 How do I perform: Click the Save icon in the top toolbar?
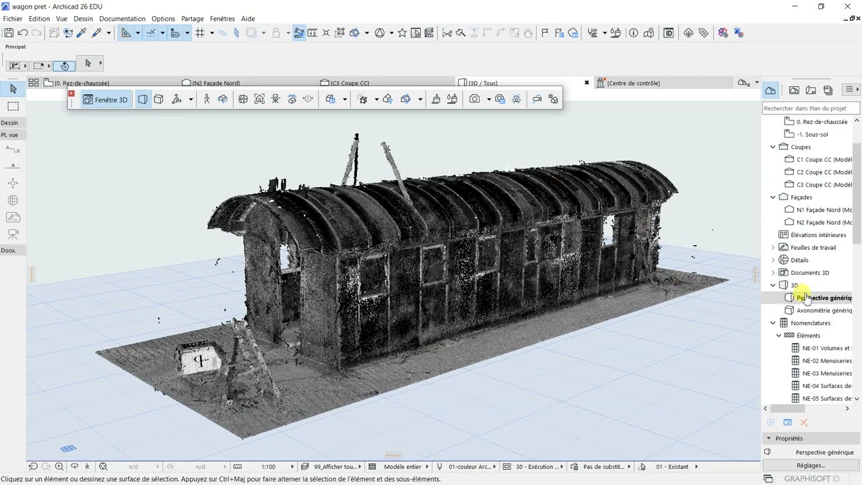(x=9, y=32)
